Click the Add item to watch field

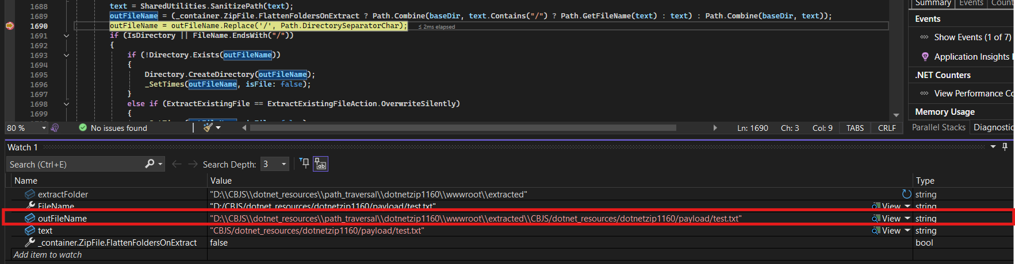click(48, 255)
